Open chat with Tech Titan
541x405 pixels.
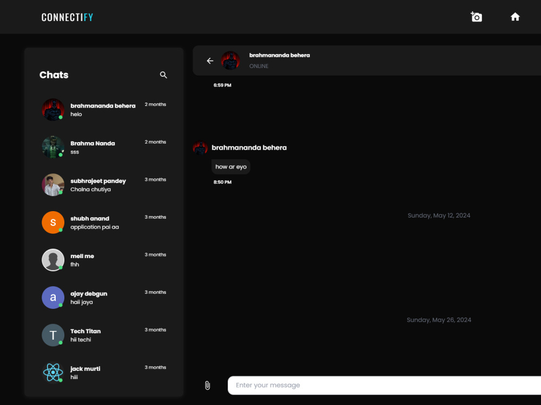click(x=104, y=335)
